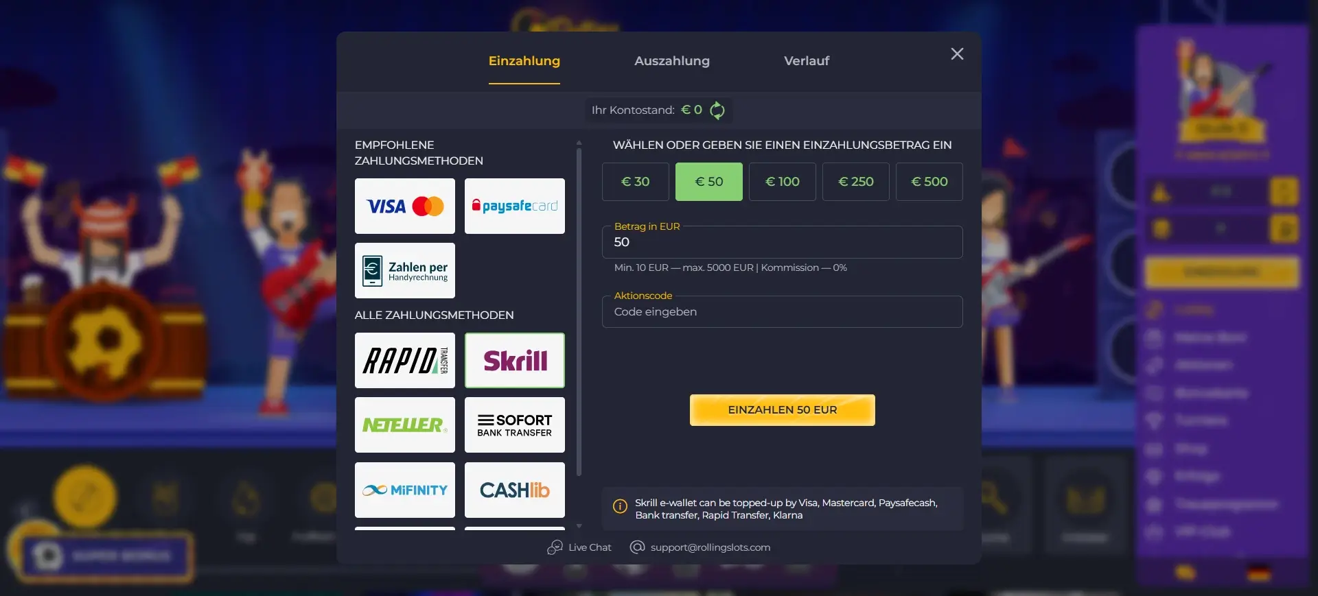Open Live Chat support
Image resolution: width=1318 pixels, height=596 pixels.
(579, 547)
